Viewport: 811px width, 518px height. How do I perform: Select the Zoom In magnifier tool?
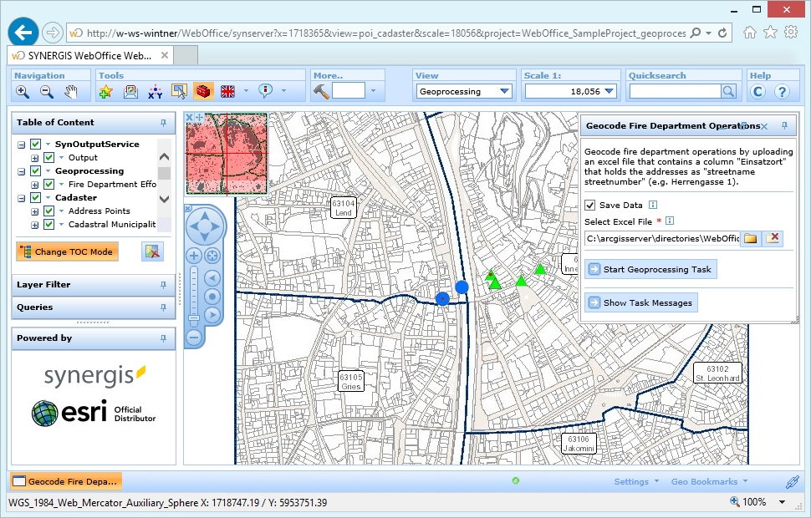22,92
